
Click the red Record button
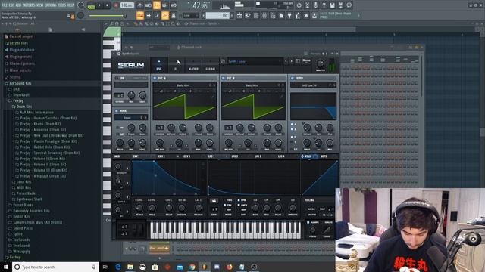pos(116,5)
